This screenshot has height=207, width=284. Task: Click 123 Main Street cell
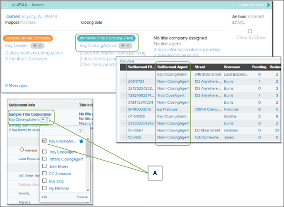click(207, 131)
